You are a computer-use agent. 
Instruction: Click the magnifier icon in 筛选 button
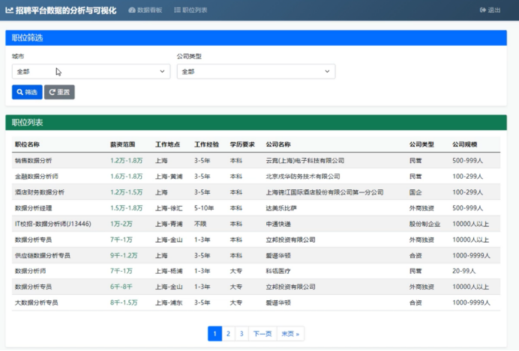[19, 92]
